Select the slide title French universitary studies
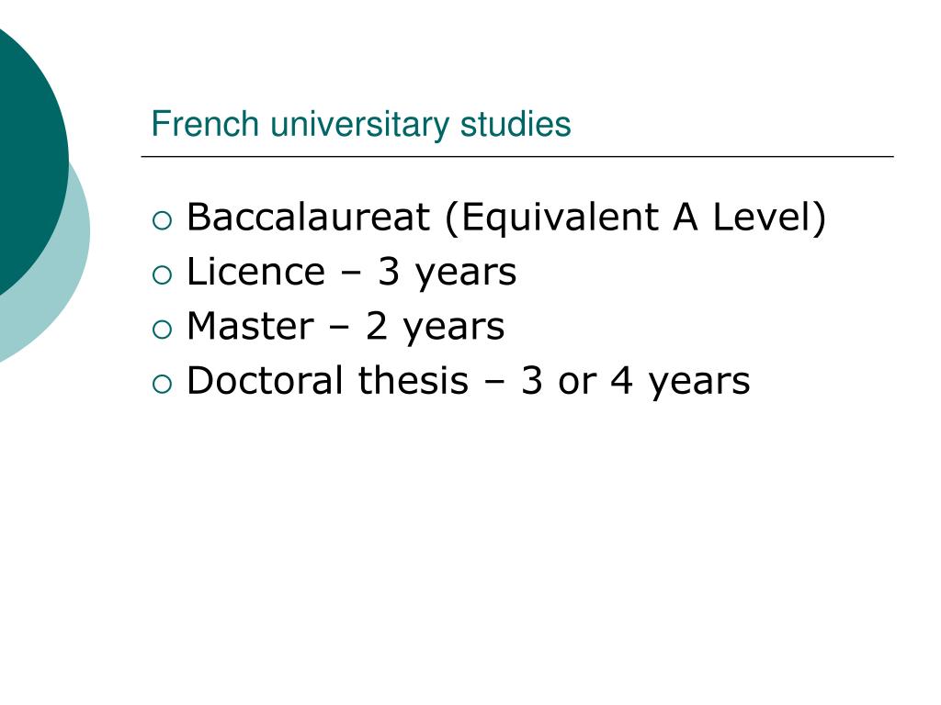 [x=360, y=125]
